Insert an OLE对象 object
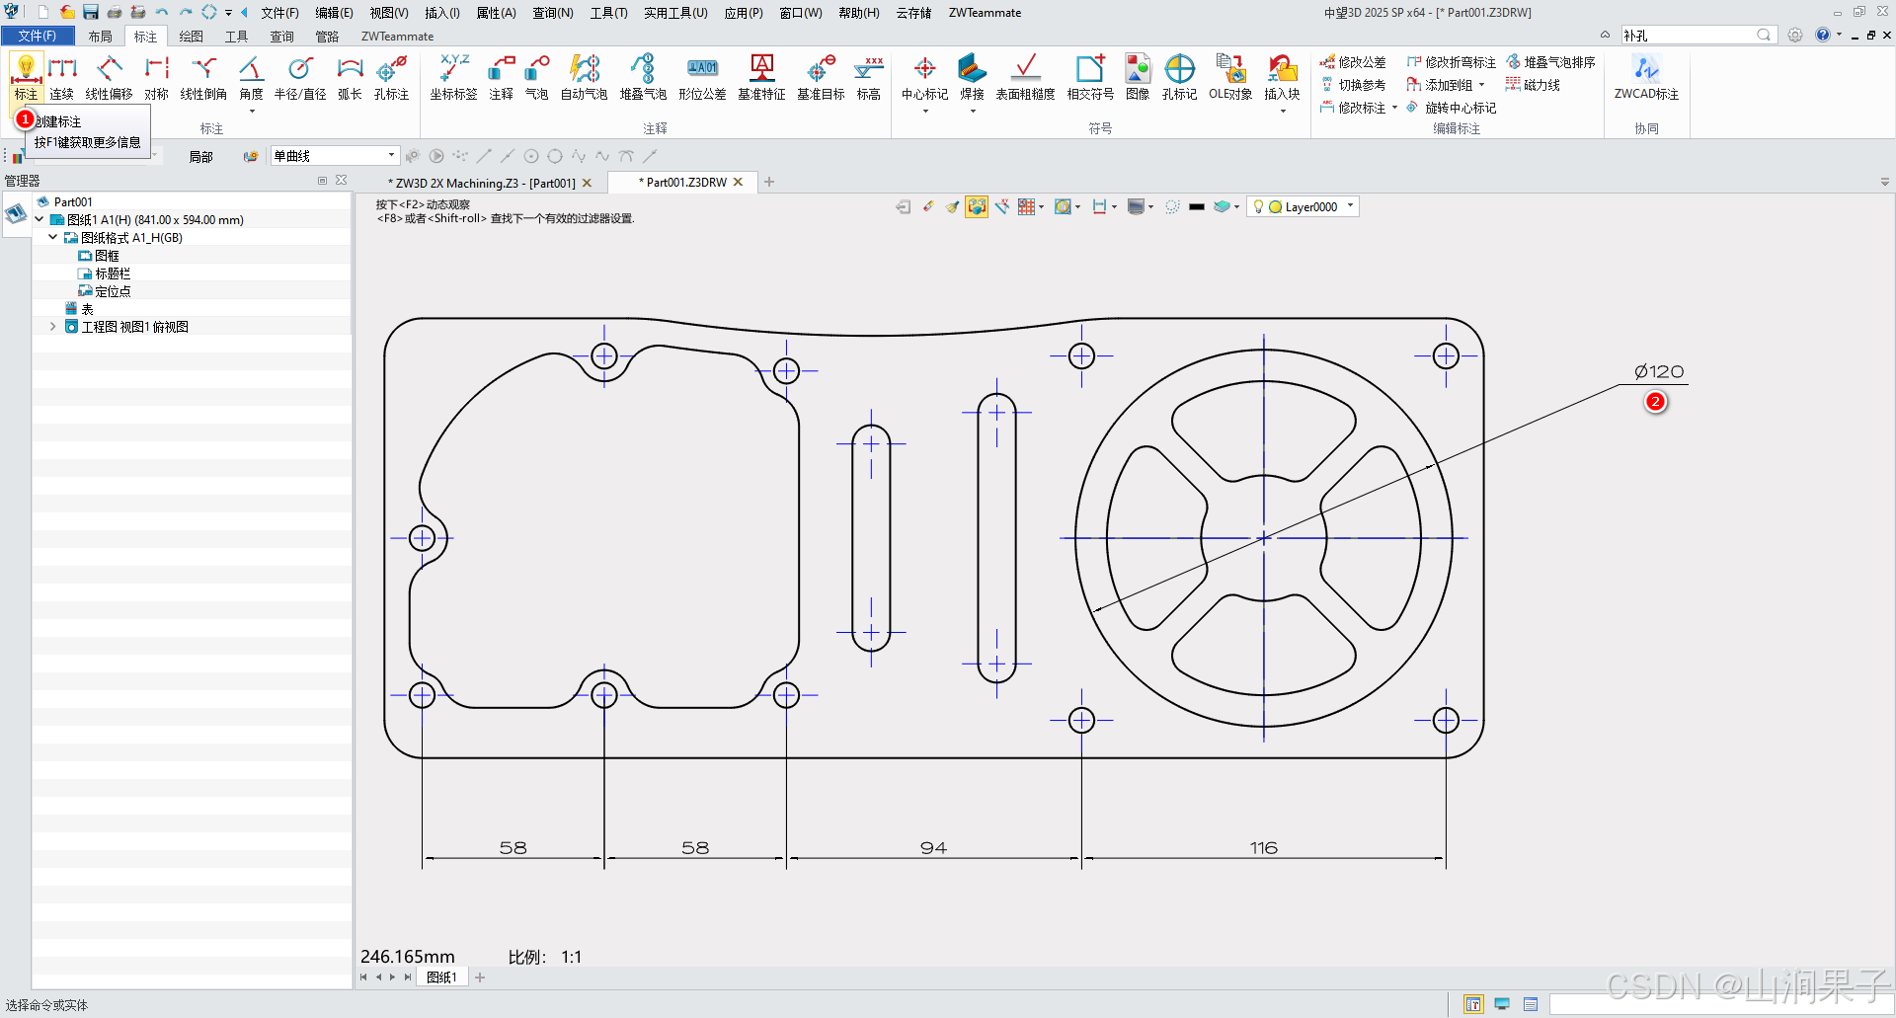The image size is (1896, 1018). pos(1230,78)
